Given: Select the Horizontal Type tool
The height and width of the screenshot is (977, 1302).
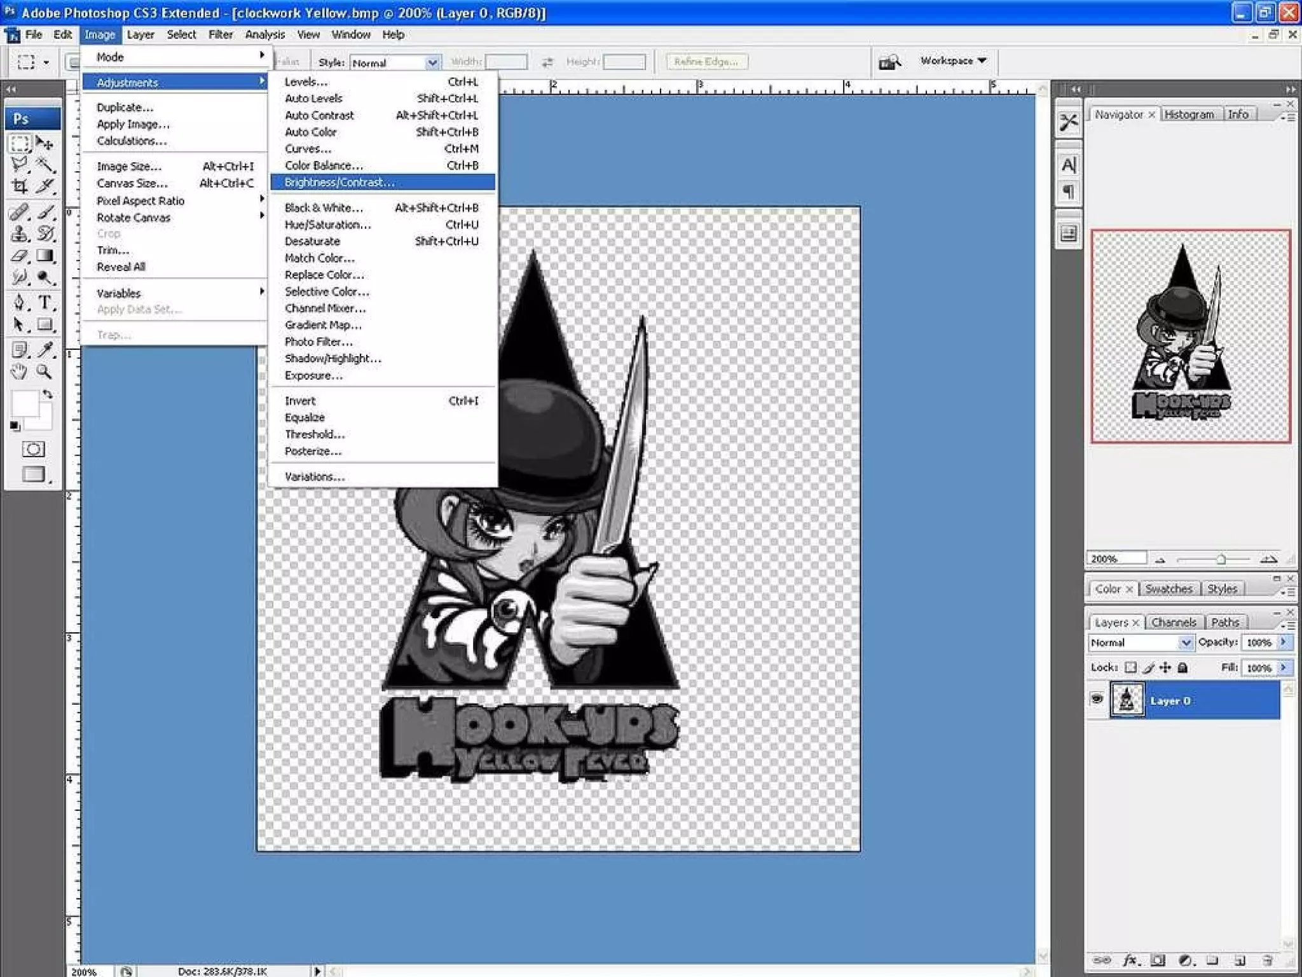Looking at the screenshot, I should point(45,302).
